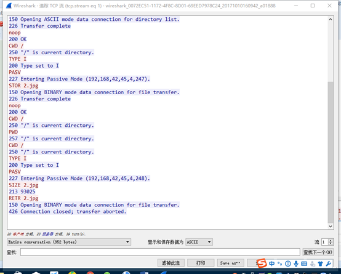The image size is (341, 274).
Task: Click the 'SIZE 2.jpg' command line
Action: [x=23, y=185]
